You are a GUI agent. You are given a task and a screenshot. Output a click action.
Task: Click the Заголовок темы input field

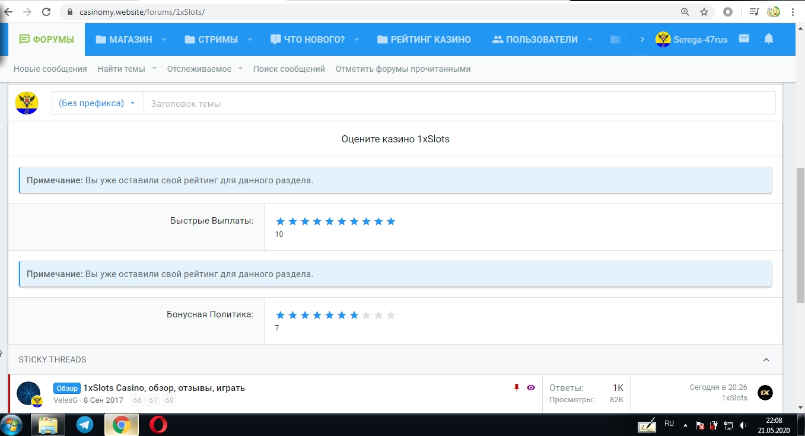[x=459, y=103]
